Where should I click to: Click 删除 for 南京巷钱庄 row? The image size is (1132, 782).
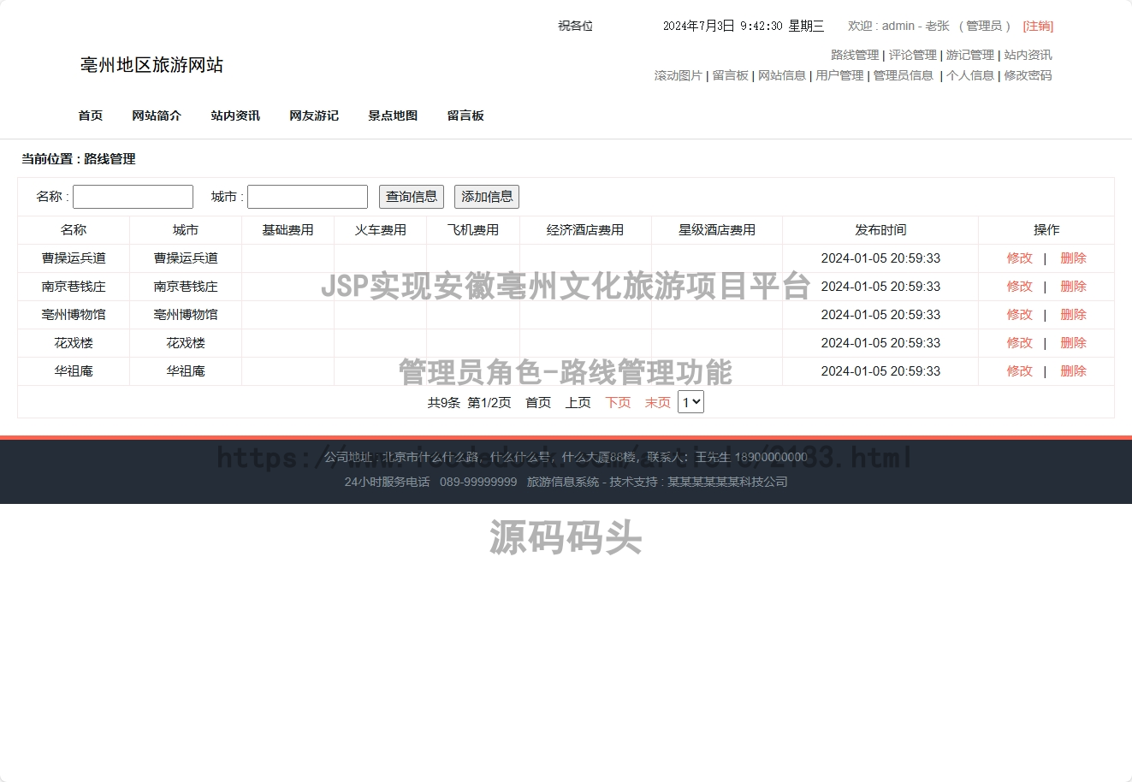click(1073, 286)
